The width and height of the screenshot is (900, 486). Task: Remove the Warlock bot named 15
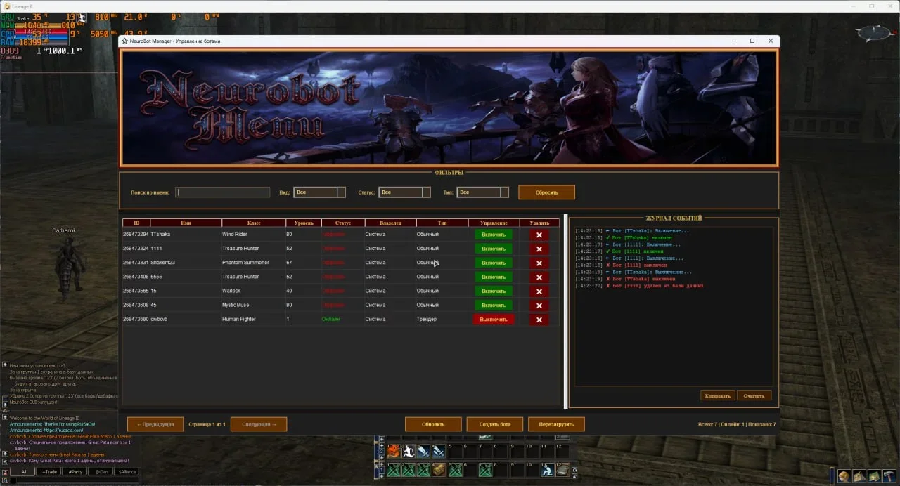pos(539,291)
